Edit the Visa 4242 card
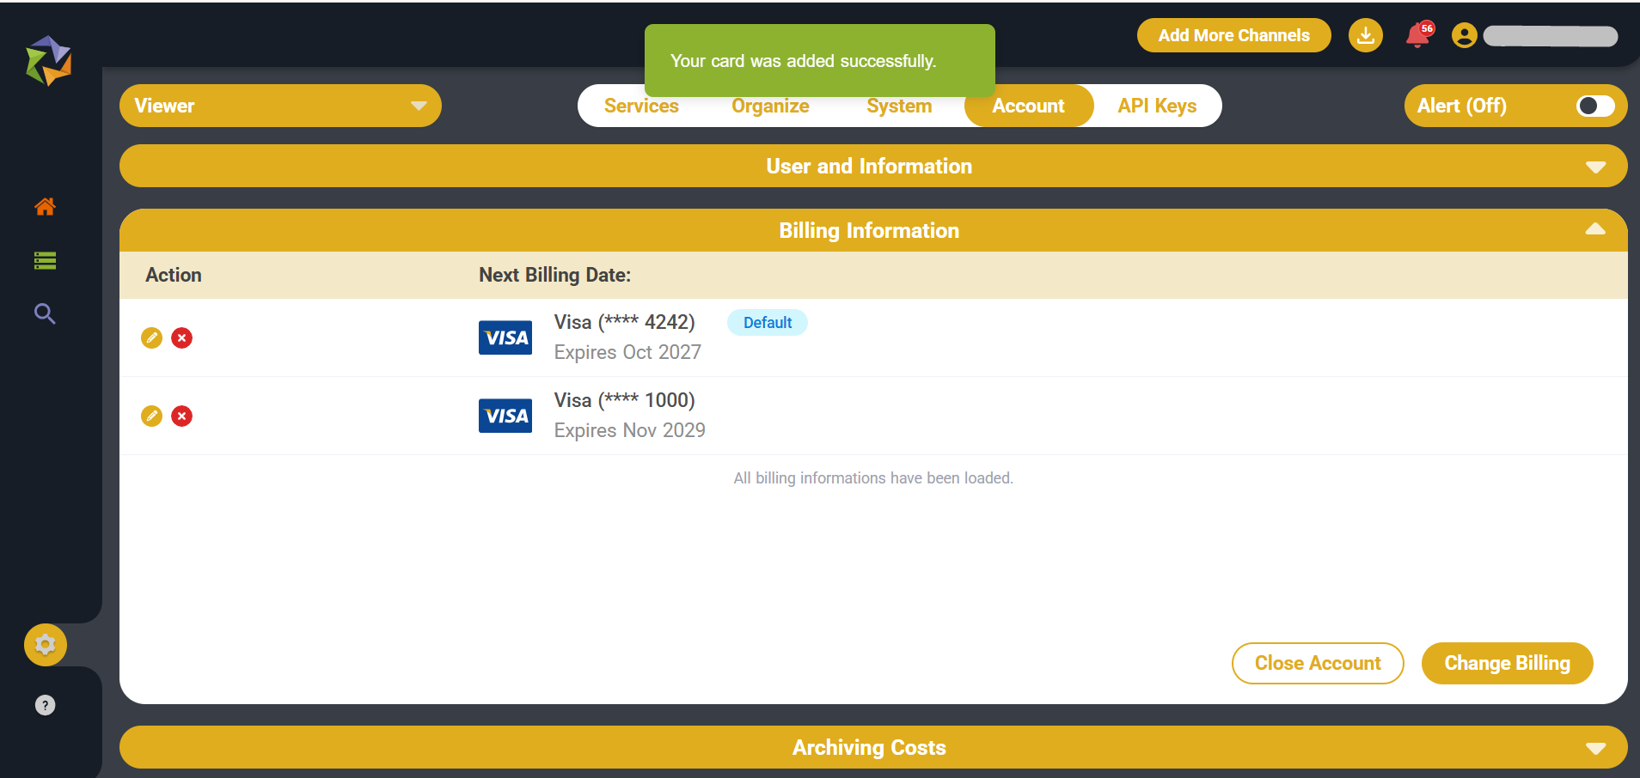 click(151, 337)
